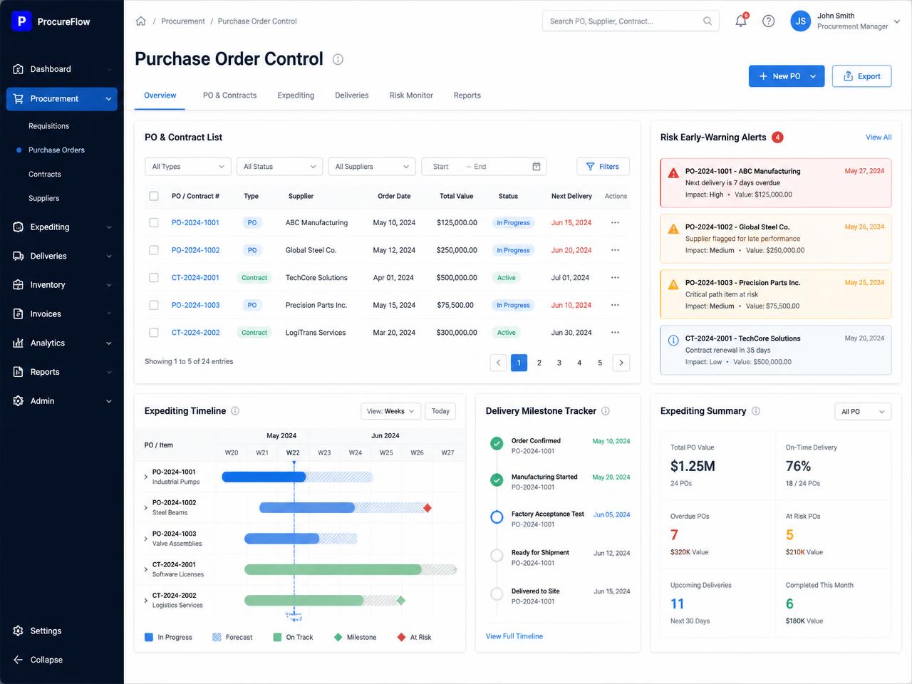Open actions menu for PO-2024-1001 row
This screenshot has height=684, width=912.
pyautogui.click(x=615, y=222)
